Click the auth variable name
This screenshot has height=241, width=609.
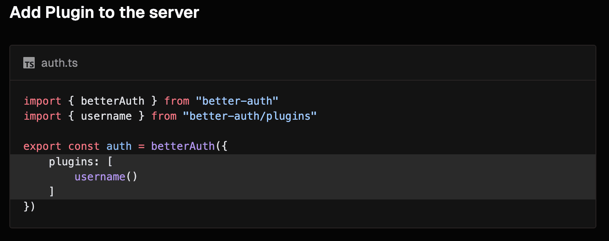(119, 146)
